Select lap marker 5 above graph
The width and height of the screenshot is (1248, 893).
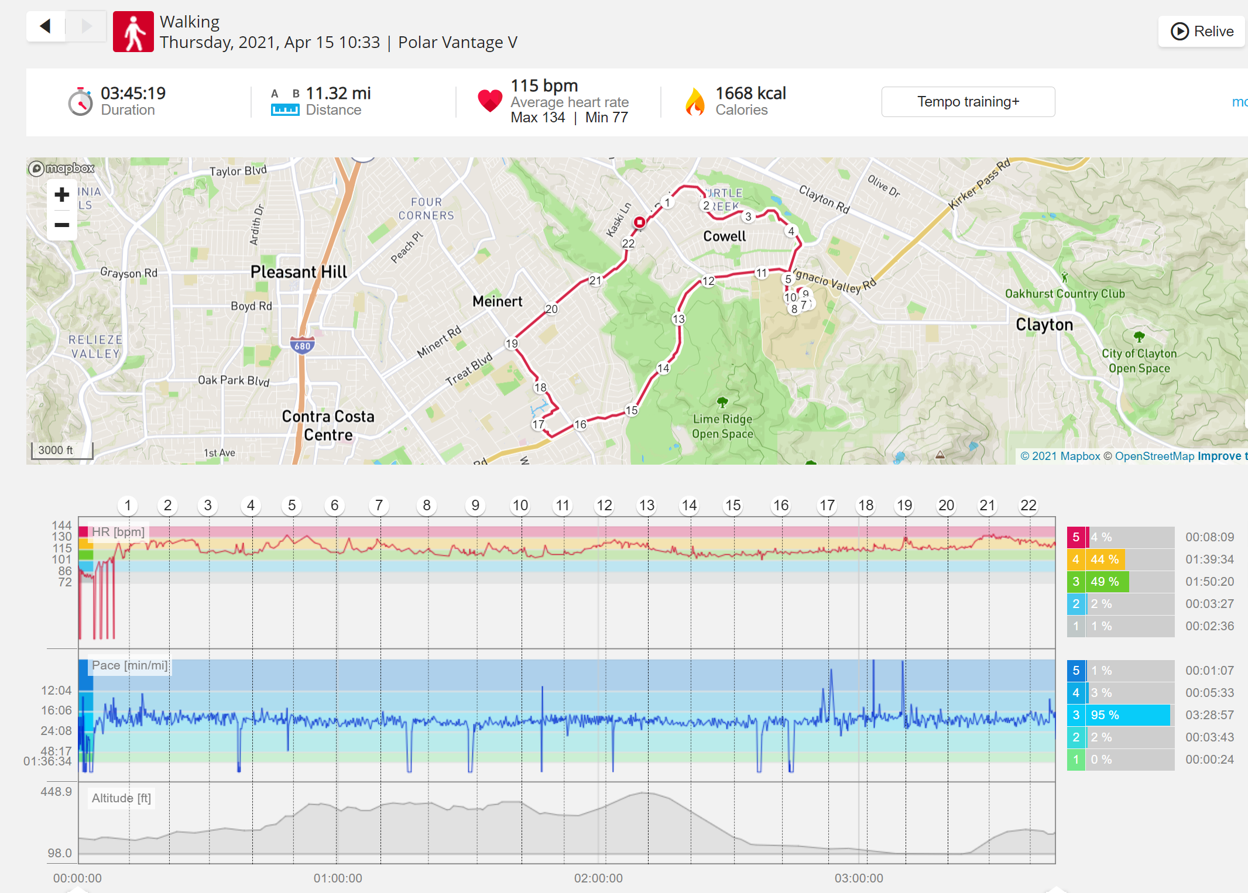tap(292, 505)
